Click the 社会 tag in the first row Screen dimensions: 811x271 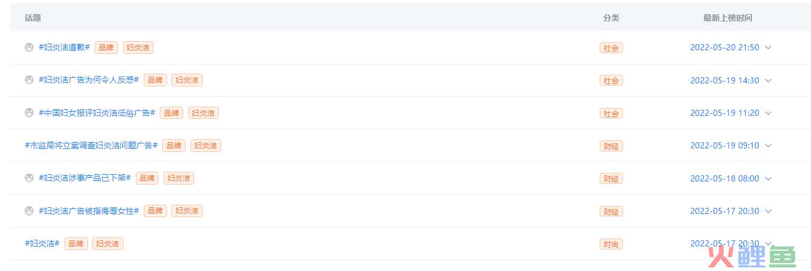(x=611, y=48)
